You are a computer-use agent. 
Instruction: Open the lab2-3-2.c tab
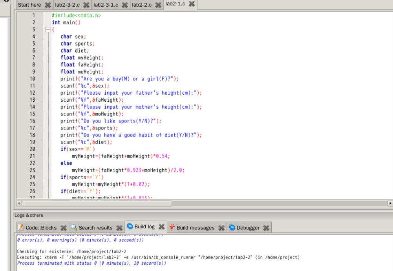67,5
